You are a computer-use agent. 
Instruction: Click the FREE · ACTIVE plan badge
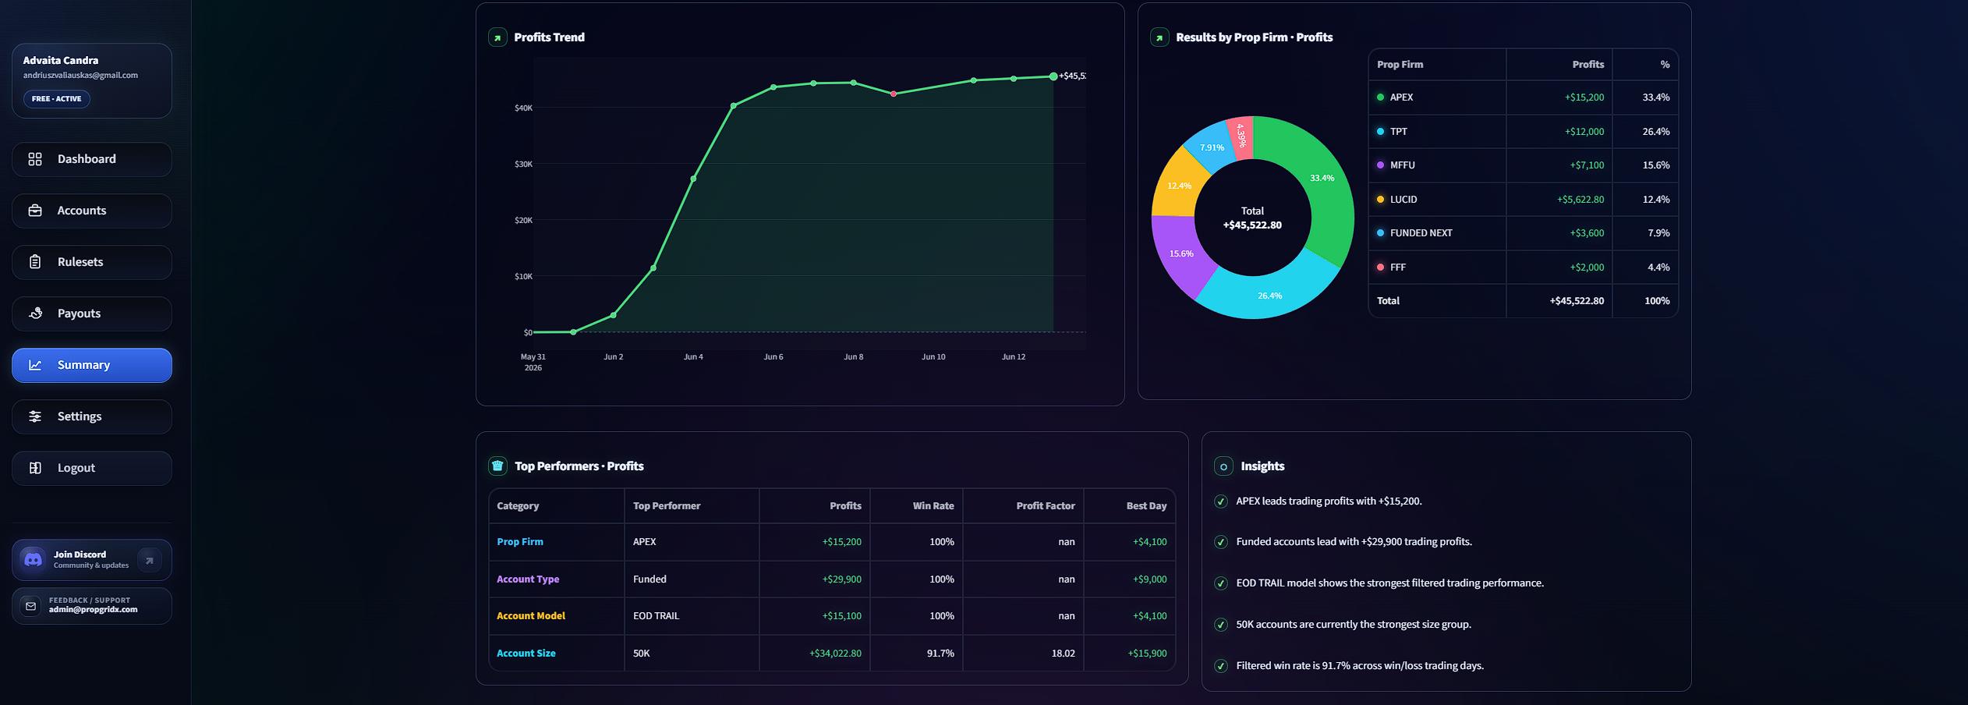[x=56, y=99]
